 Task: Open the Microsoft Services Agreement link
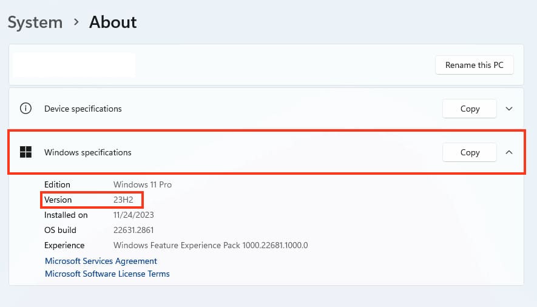[x=101, y=261]
